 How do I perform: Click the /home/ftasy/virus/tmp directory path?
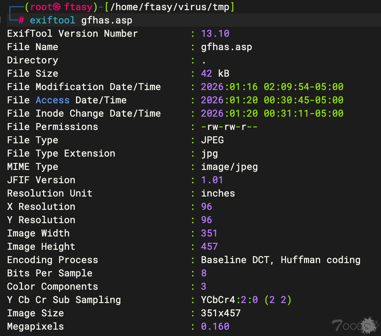[x=170, y=7]
